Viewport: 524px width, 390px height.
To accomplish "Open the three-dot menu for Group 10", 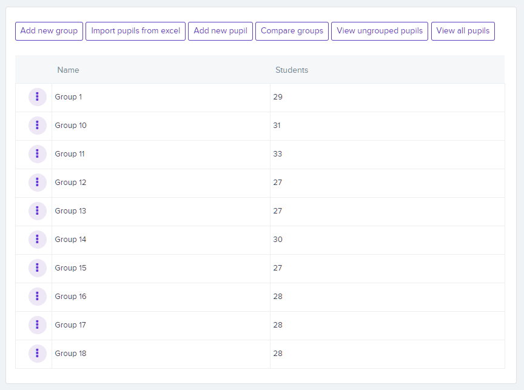I will pyautogui.click(x=38, y=126).
